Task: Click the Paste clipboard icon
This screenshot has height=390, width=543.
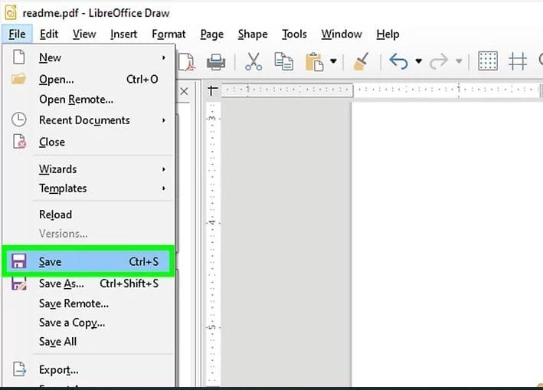Action: (315, 61)
